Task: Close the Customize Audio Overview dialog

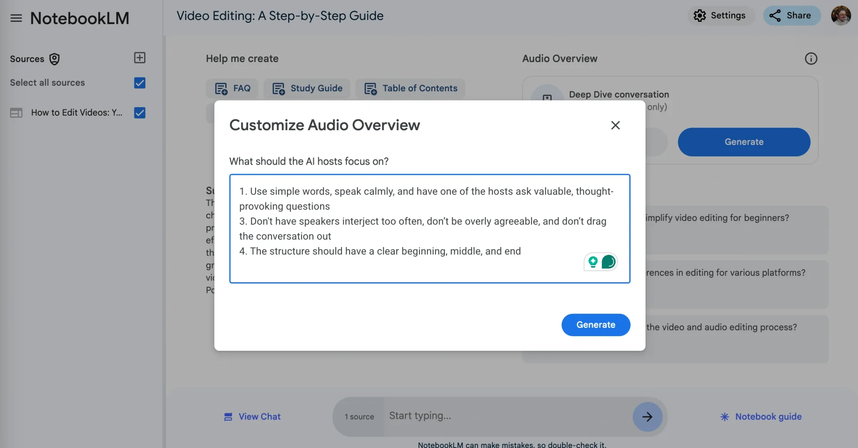Action: 615,125
